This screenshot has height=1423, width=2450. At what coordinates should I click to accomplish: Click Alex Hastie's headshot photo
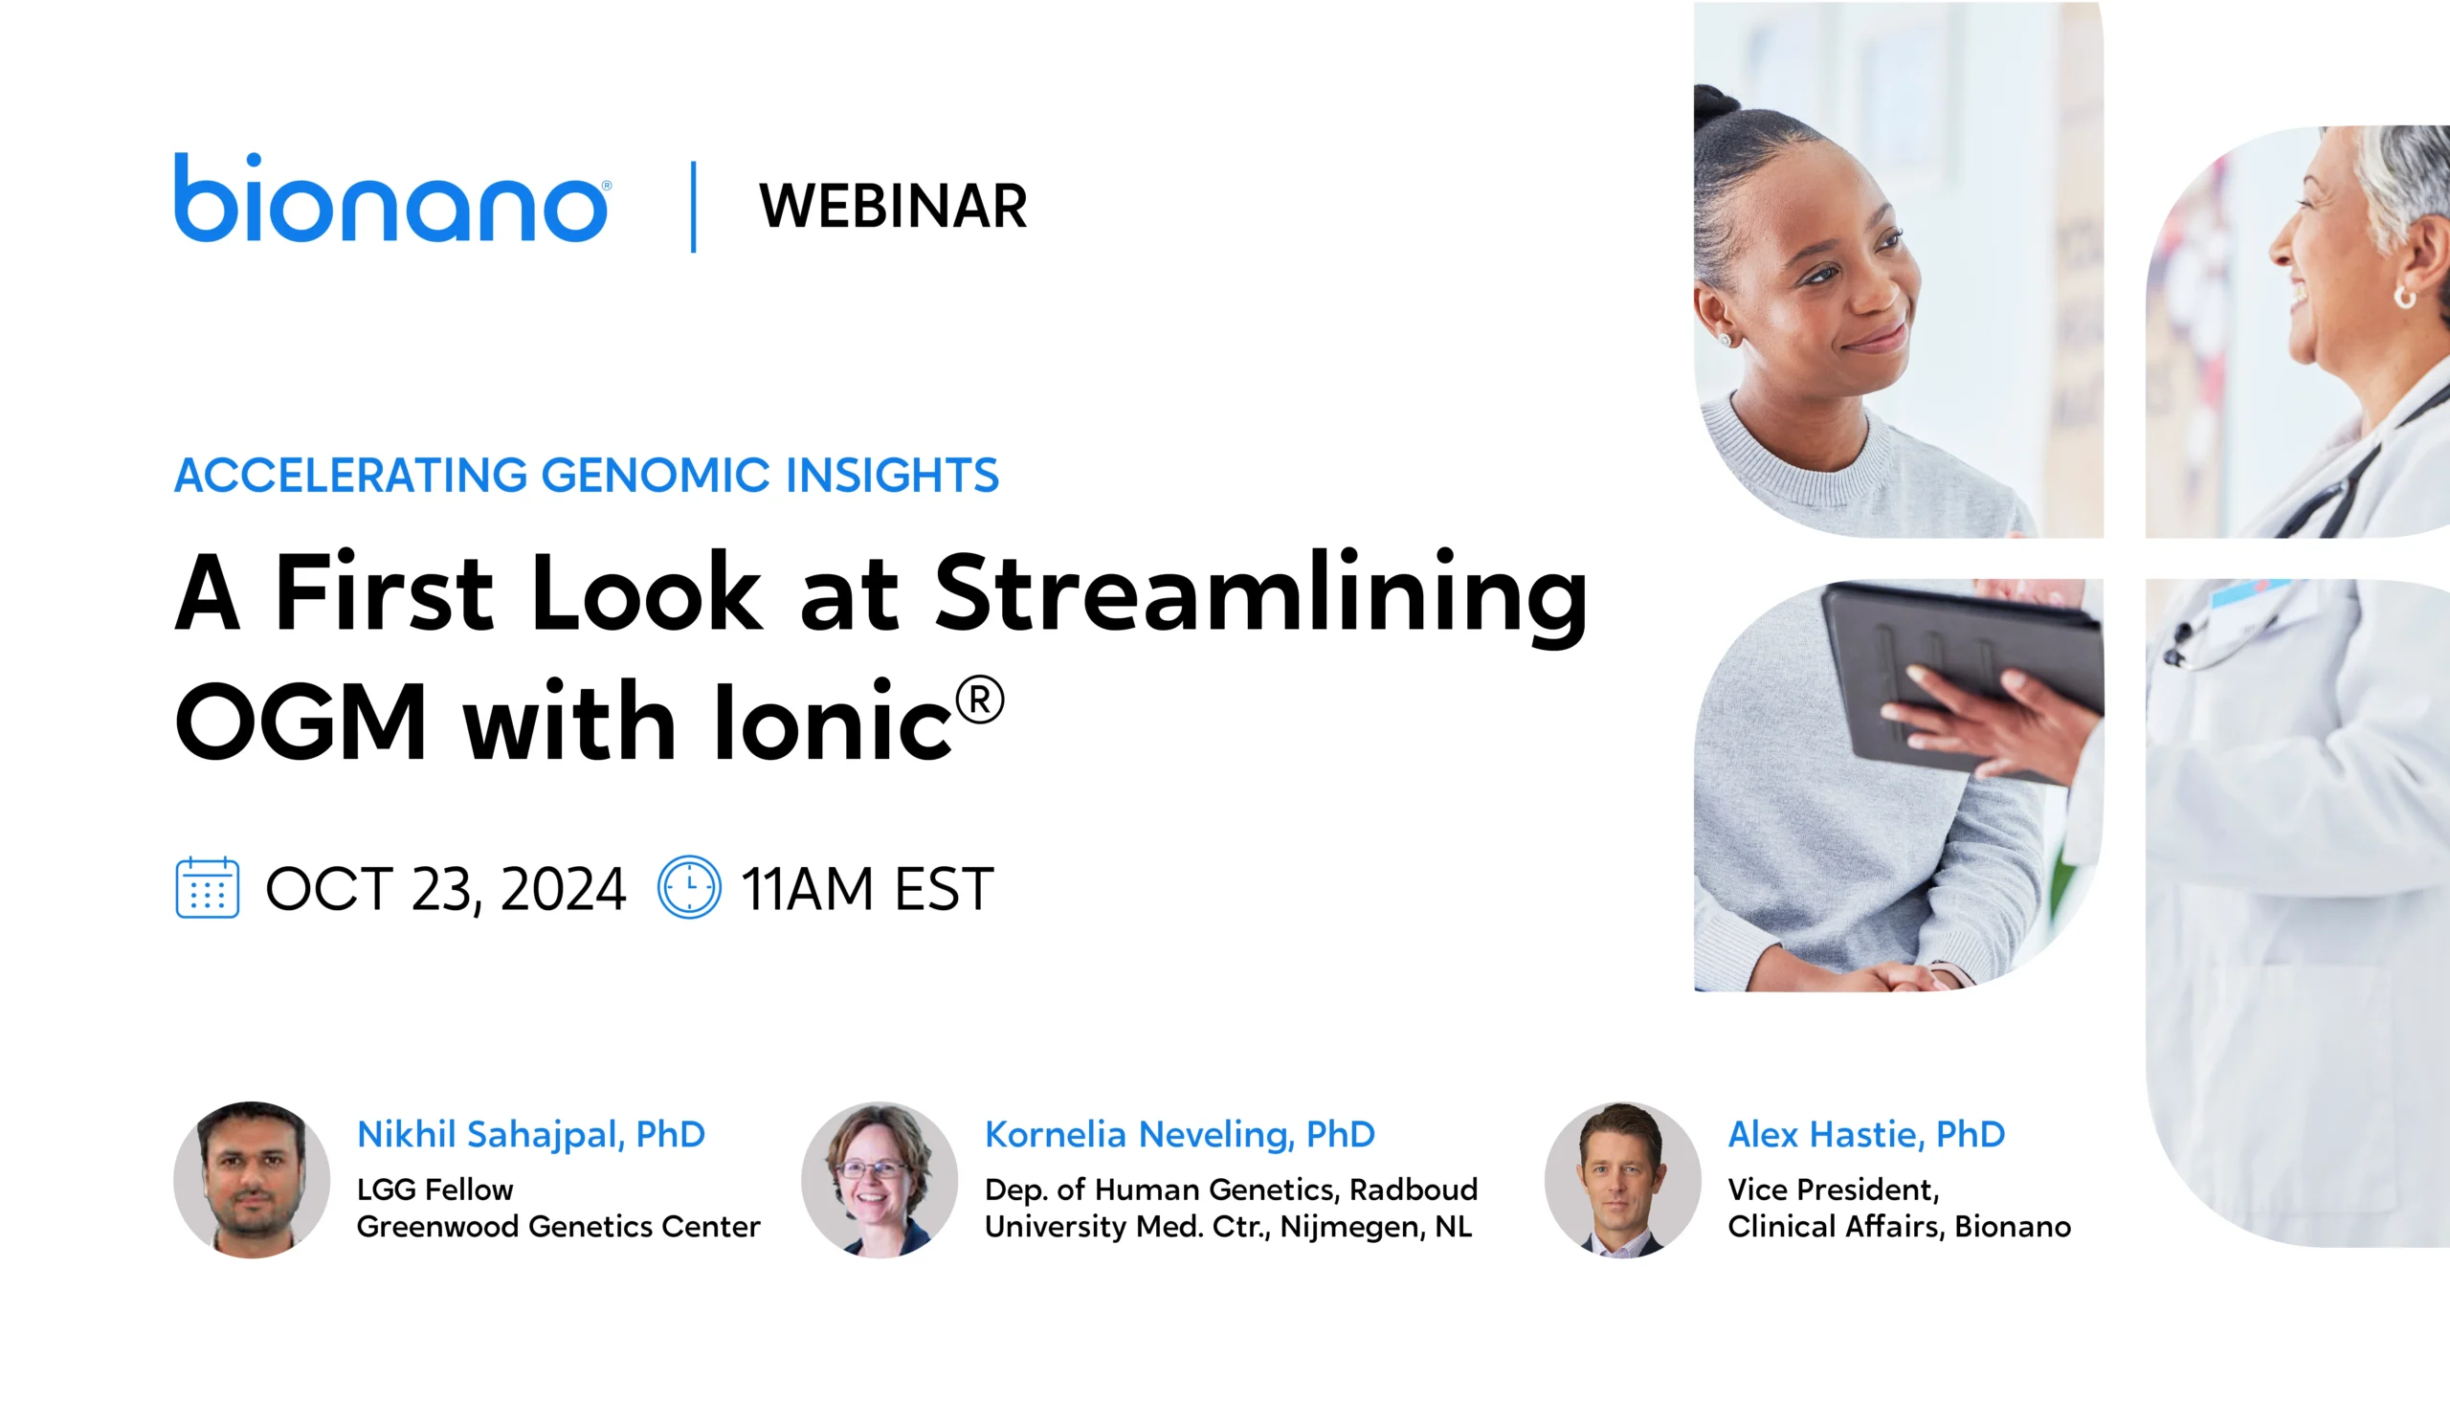click(1622, 1179)
